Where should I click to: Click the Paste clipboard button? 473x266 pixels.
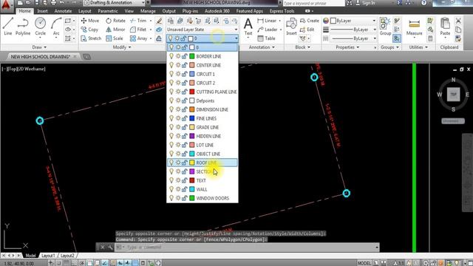pos(445,27)
